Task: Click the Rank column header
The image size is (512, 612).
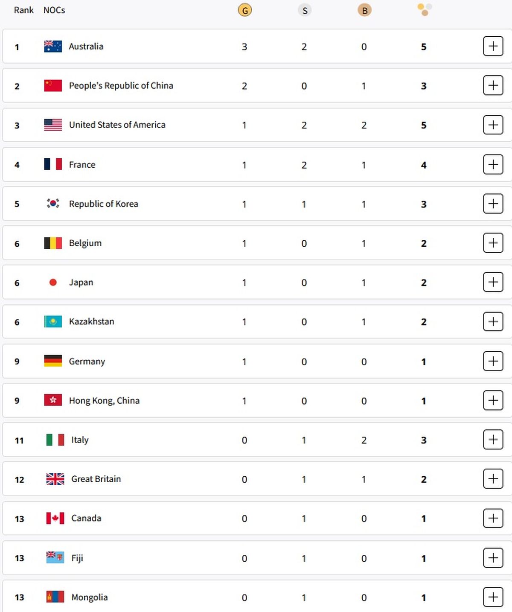Action: pyautogui.click(x=23, y=10)
